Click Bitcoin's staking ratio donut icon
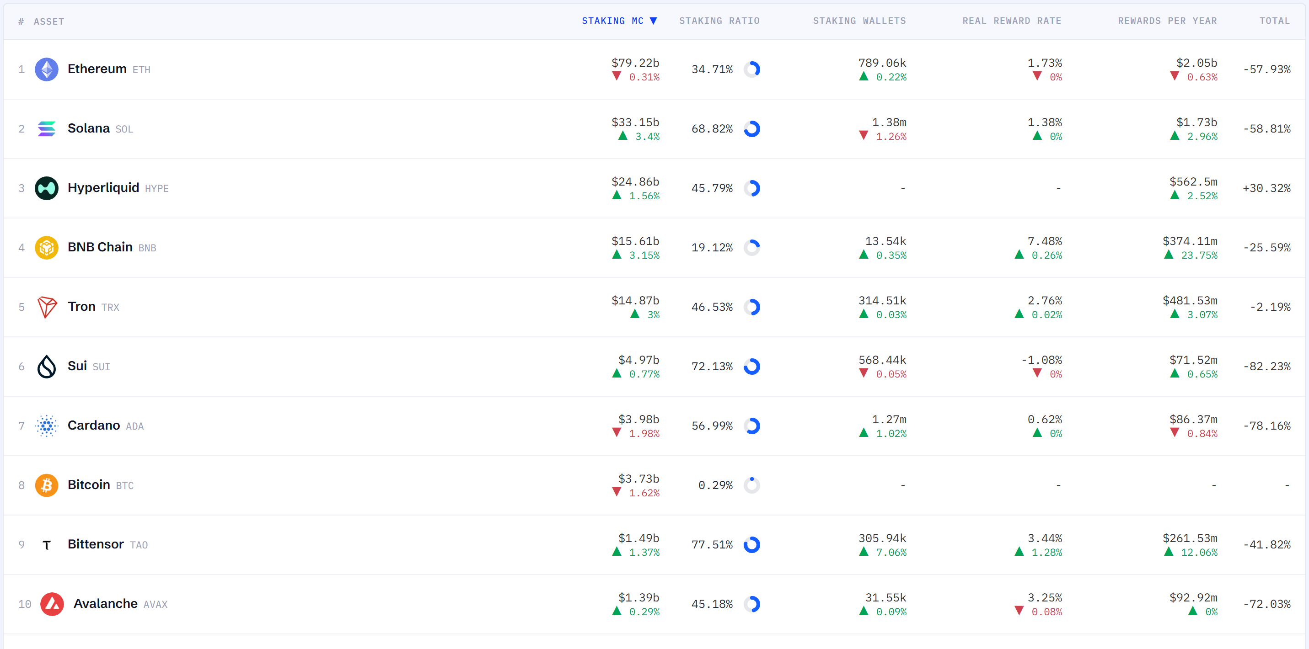 pyautogui.click(x=751, y=485)
